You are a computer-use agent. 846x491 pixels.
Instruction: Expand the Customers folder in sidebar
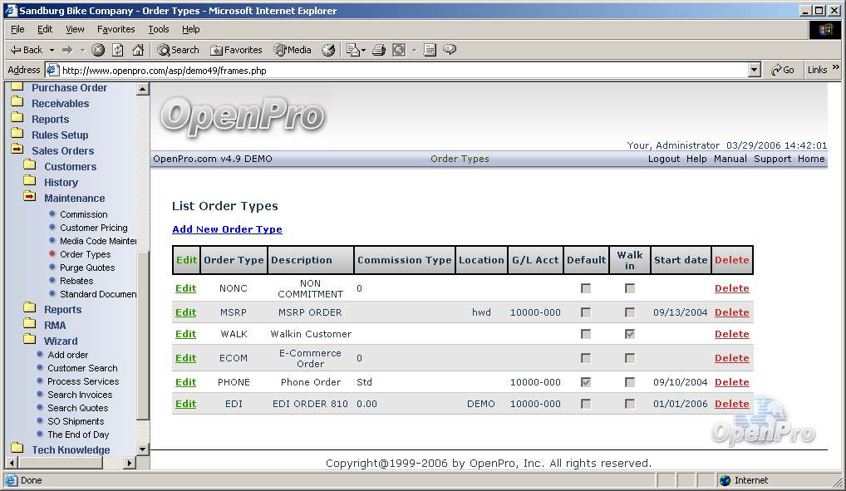(29, 166)
